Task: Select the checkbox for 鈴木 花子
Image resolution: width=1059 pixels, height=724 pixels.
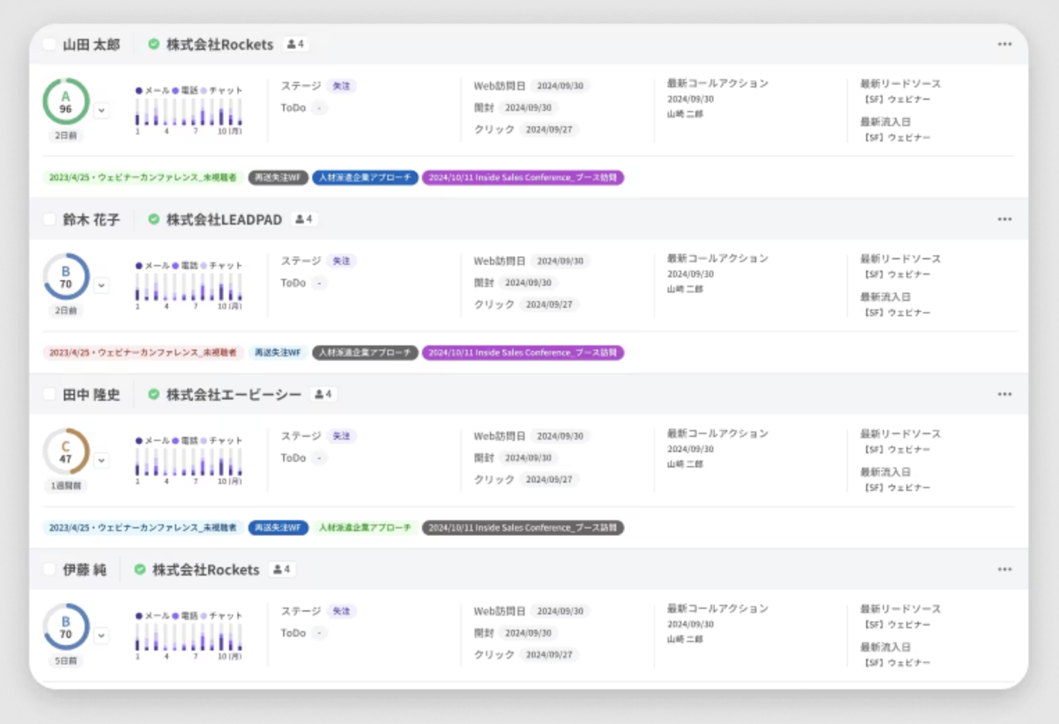Action: pyautogui.click(x=49, y=219)
